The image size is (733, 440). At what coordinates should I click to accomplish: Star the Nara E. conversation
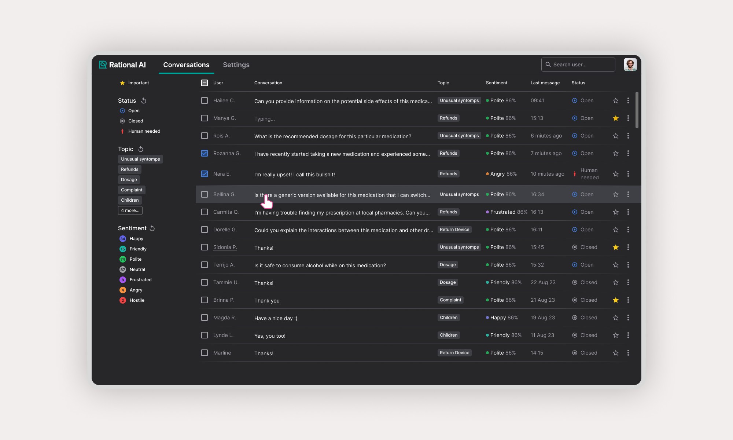click(x=616, y=174)
